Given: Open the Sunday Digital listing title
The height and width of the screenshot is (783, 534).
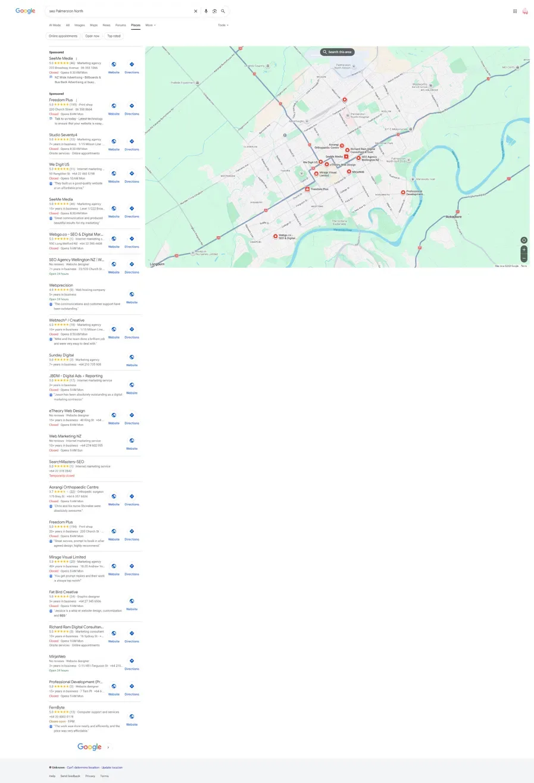Looking at the screenshot, I should (x=61, y=355).
